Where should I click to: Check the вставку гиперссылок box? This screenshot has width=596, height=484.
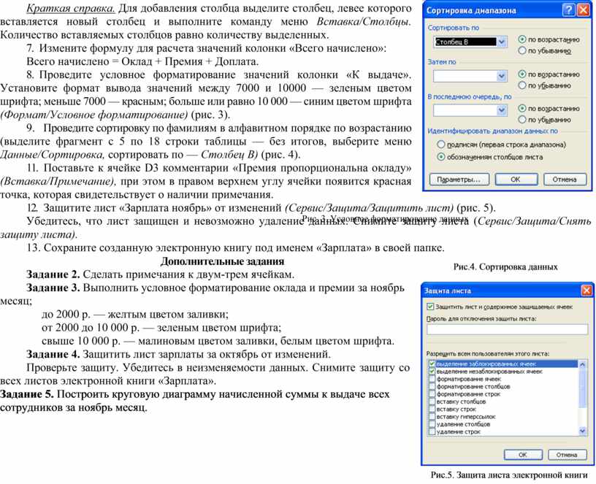pos(432,417)
